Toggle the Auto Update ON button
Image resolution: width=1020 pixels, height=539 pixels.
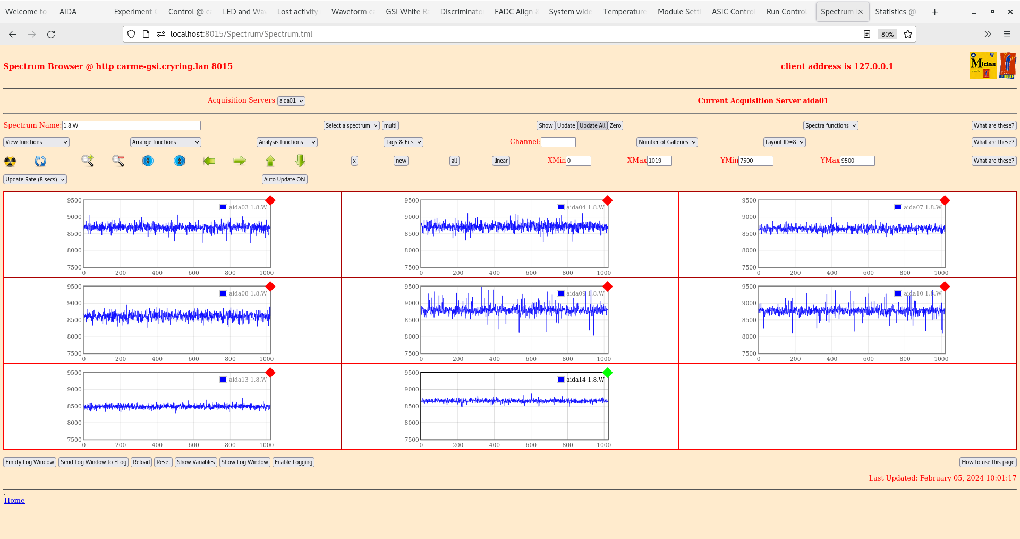pyautogui.click(x=284, y=180)
